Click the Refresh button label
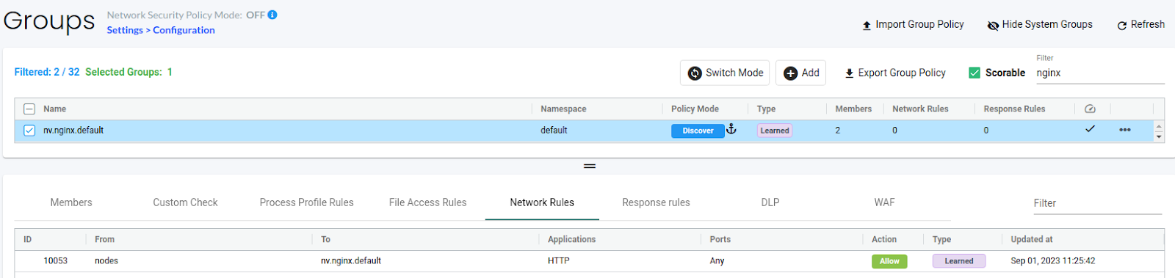The image size is (1175, 278). pyautogui.click(x=1148, y=24)
